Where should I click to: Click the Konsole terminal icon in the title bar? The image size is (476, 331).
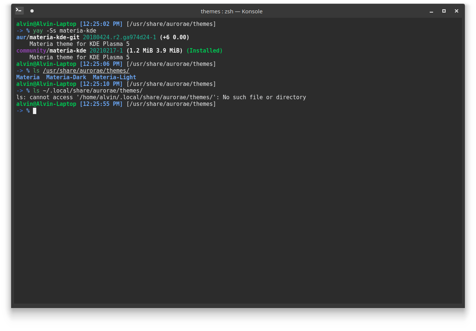(19, 10)
